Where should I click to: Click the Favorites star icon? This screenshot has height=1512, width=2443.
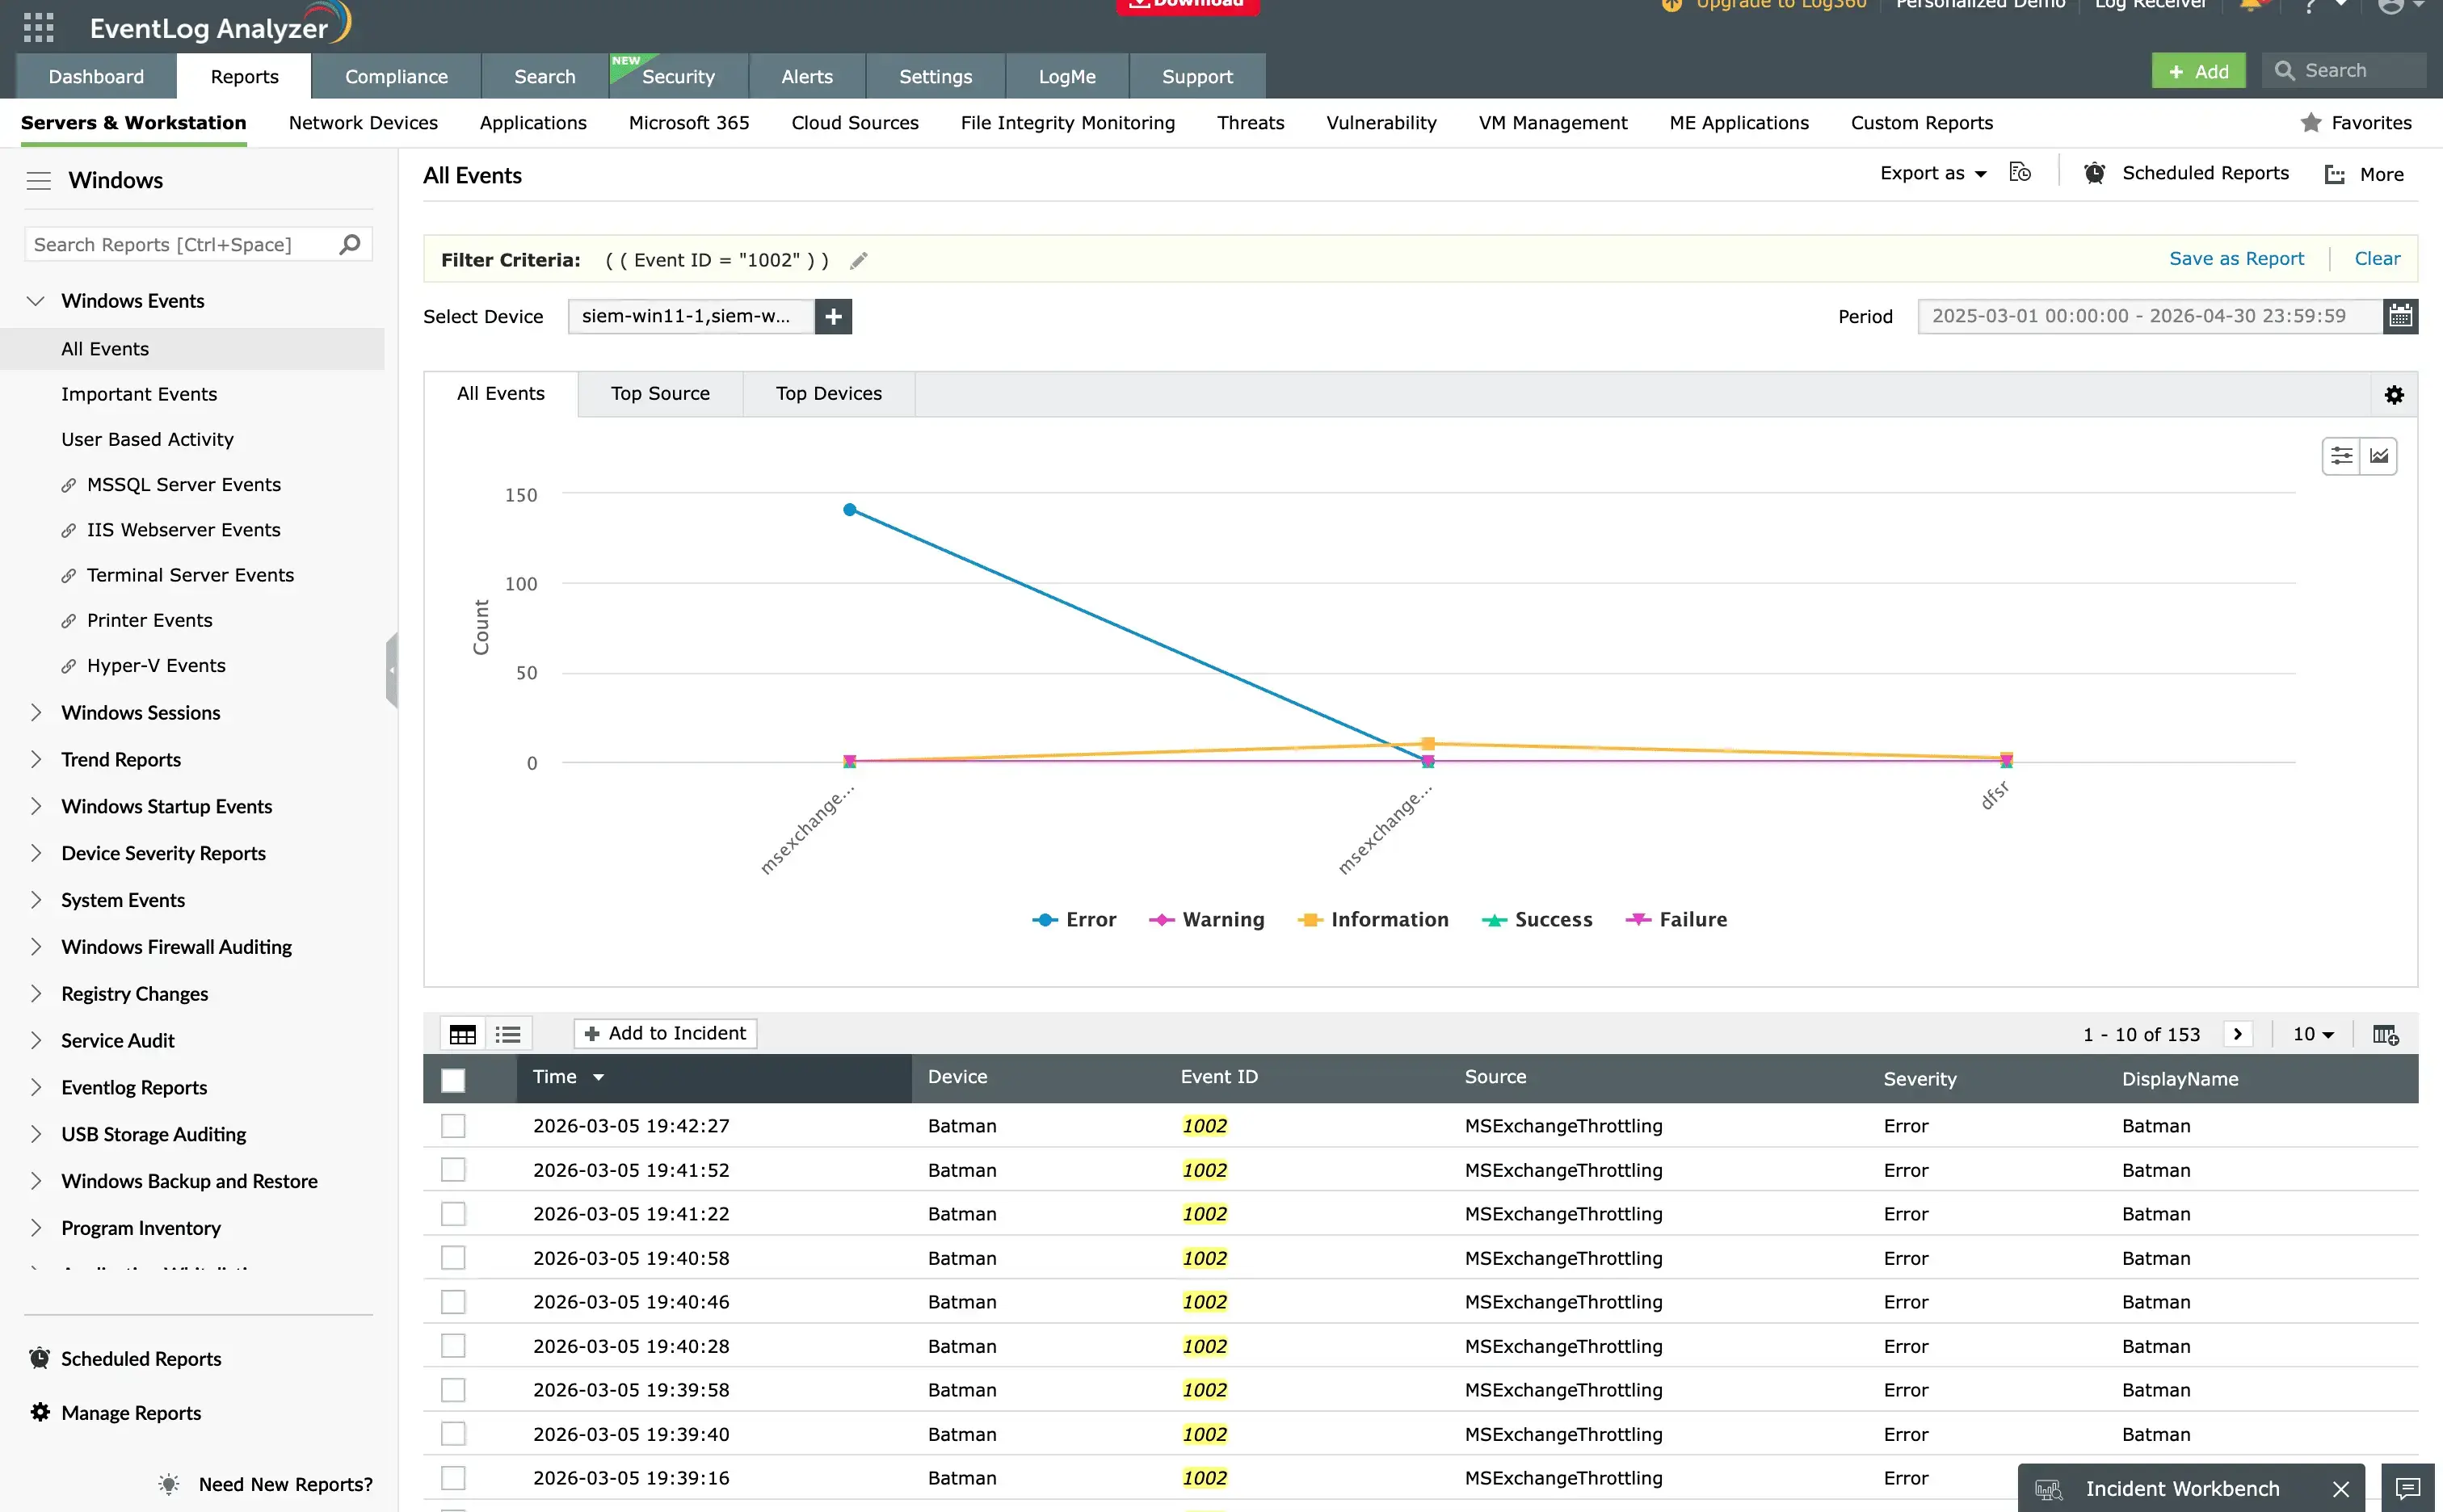2310,122
